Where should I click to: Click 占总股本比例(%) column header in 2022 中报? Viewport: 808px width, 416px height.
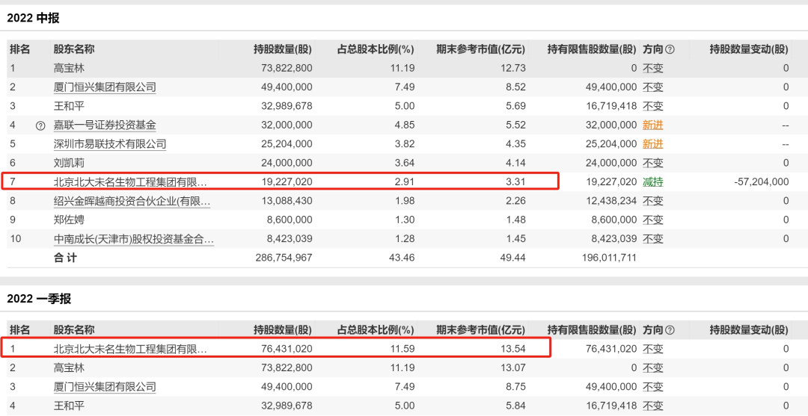pyautogui.click(x=375, y=49)
